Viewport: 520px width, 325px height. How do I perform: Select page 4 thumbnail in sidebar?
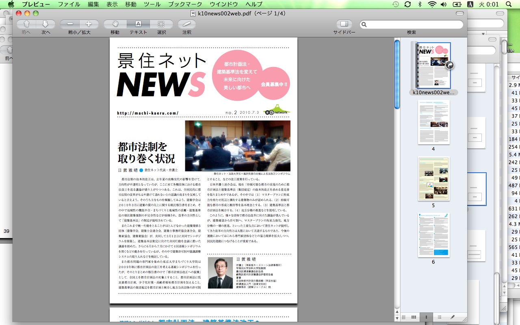click(x=433, y=122)
